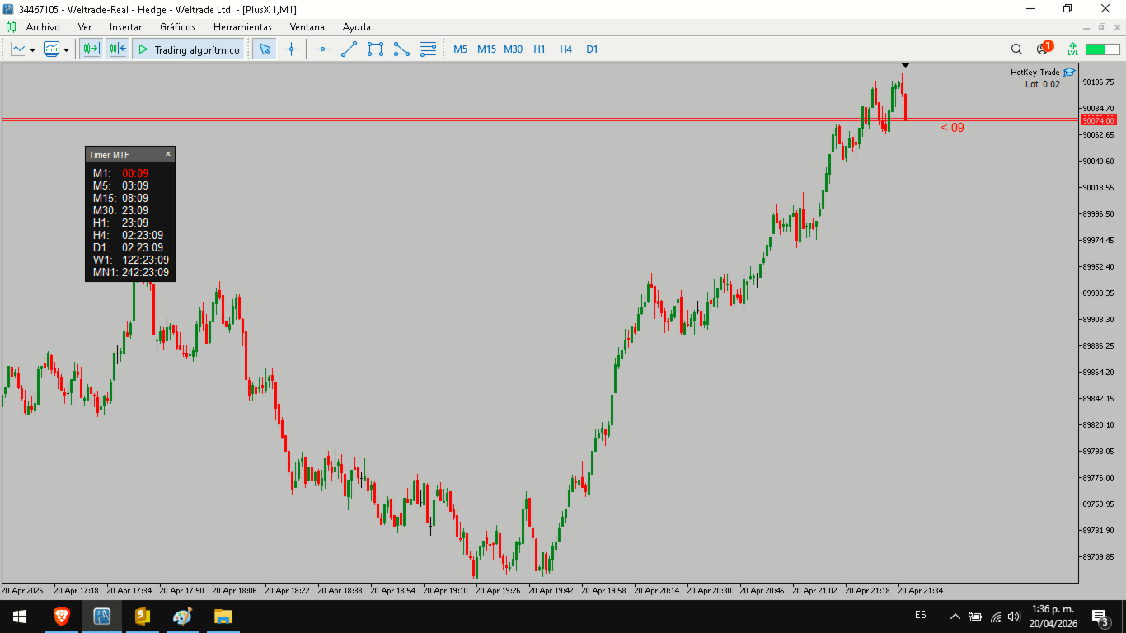Close the Timer MTF panel
Screen dimensions: 1126x633
[168, 154]
